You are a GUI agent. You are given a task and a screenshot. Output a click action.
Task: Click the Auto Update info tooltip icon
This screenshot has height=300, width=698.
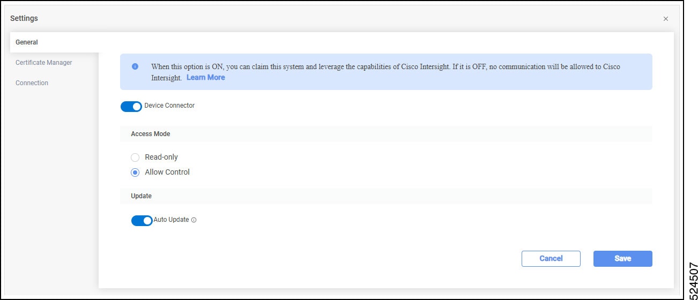tap(194, 220)
